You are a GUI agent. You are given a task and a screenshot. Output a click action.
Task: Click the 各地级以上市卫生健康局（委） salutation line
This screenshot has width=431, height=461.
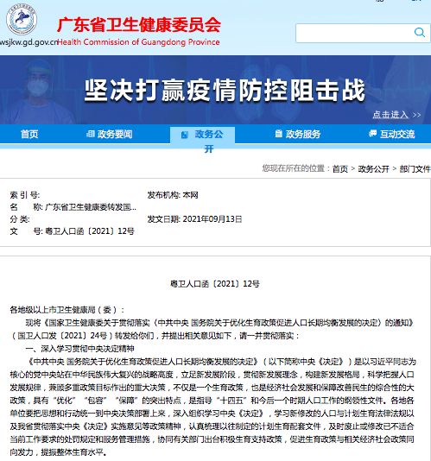click(67, 310)
